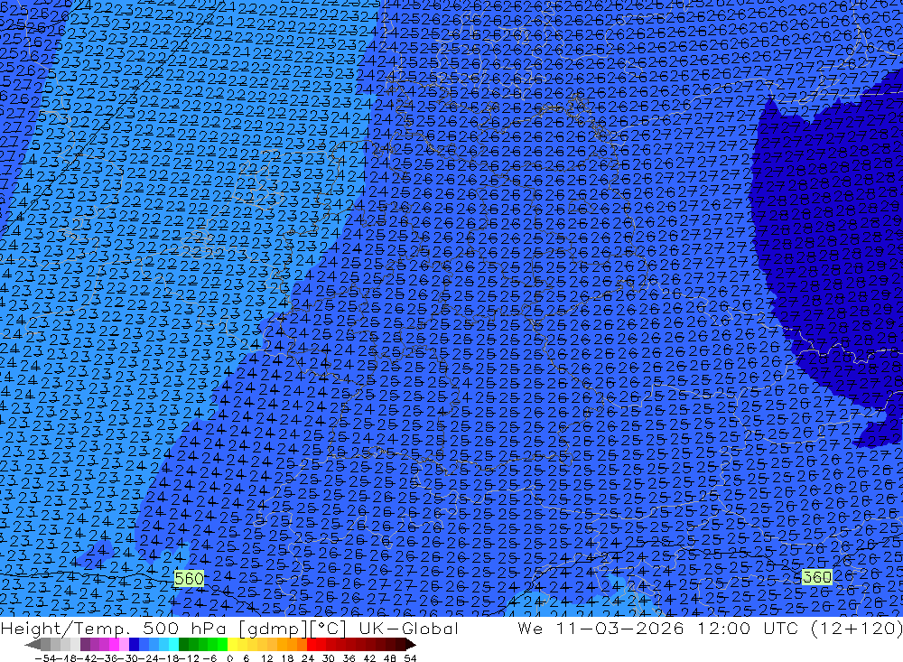
Task: Click the '12' legend scale value
Action: click(266, 658)
